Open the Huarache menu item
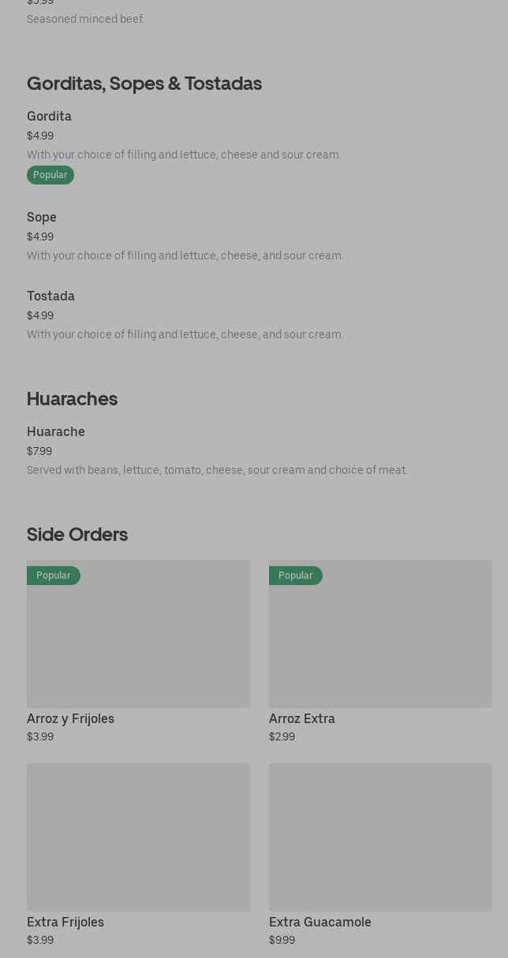 point(56,432)
